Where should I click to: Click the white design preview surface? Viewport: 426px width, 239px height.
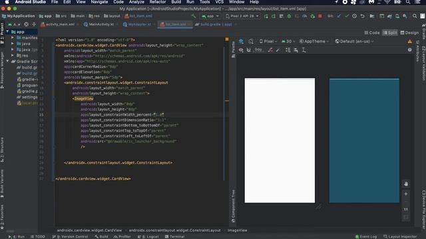[x=280, y=140]
